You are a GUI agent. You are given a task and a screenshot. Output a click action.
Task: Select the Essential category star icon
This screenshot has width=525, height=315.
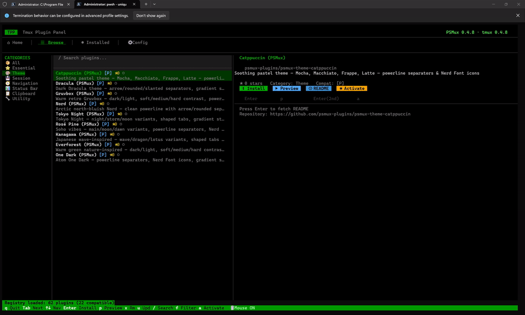8,68
